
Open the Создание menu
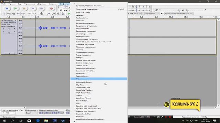[53, 4]
